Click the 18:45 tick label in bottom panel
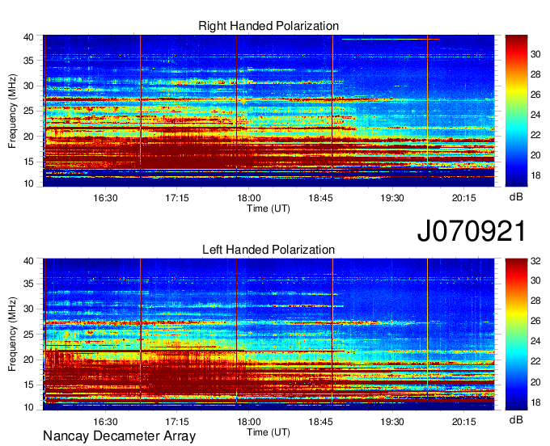 click(x=320, y=422)
